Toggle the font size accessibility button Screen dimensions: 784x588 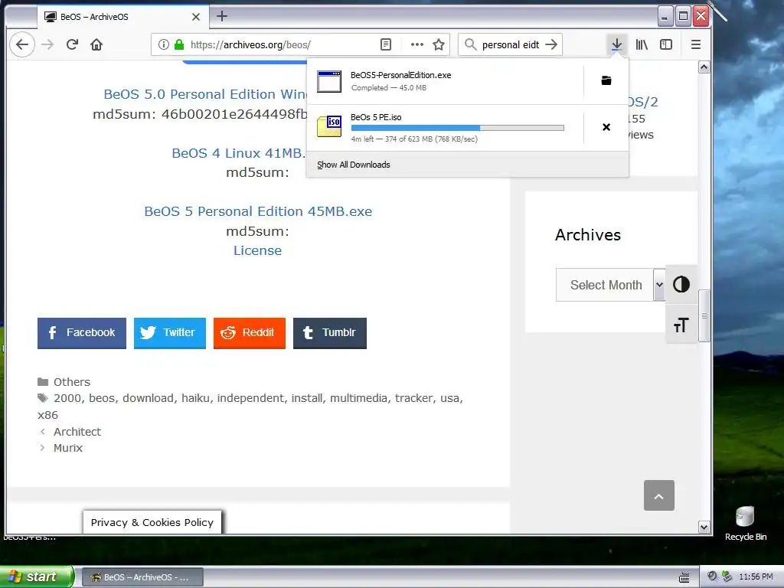[x=681, y=325]
